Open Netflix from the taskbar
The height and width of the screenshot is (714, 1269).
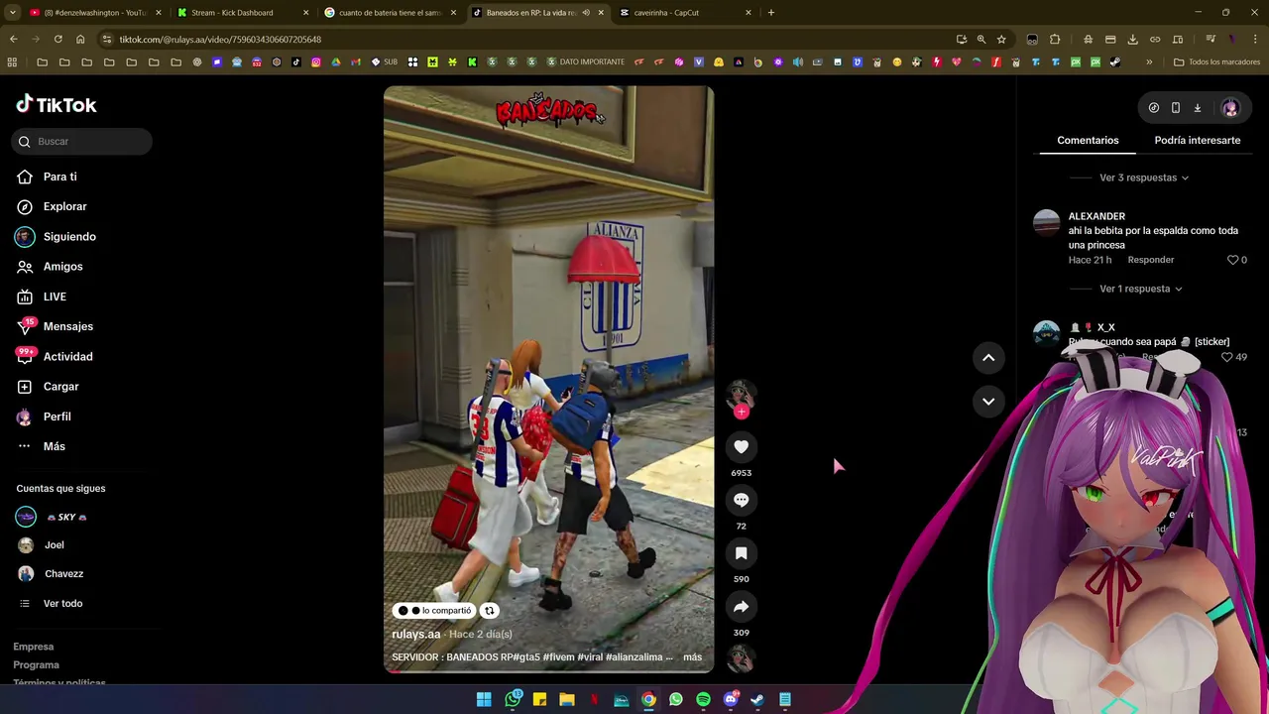click(594, 699)
